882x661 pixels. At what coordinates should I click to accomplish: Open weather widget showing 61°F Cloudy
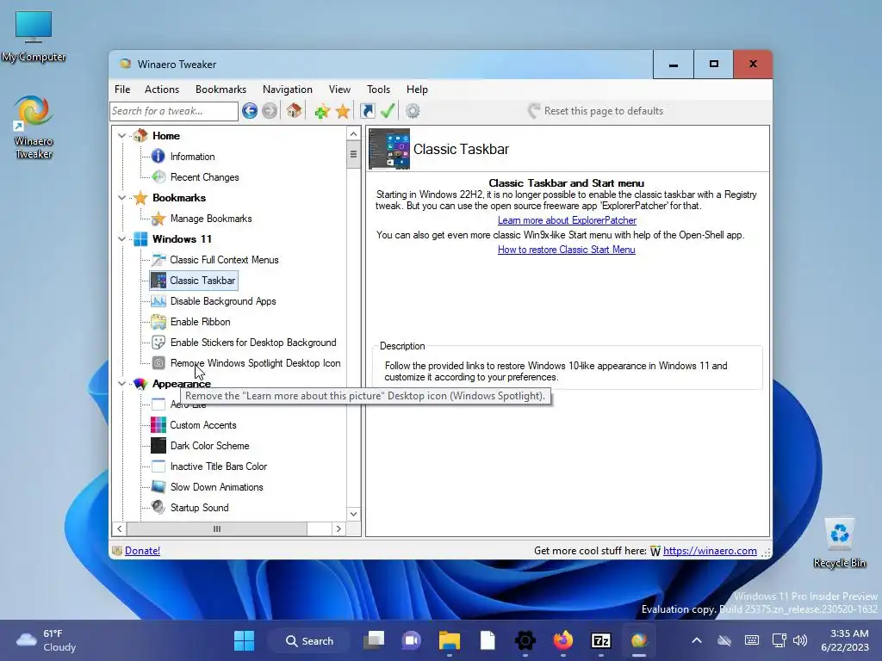pyautogui.click(x=47, y=640)
